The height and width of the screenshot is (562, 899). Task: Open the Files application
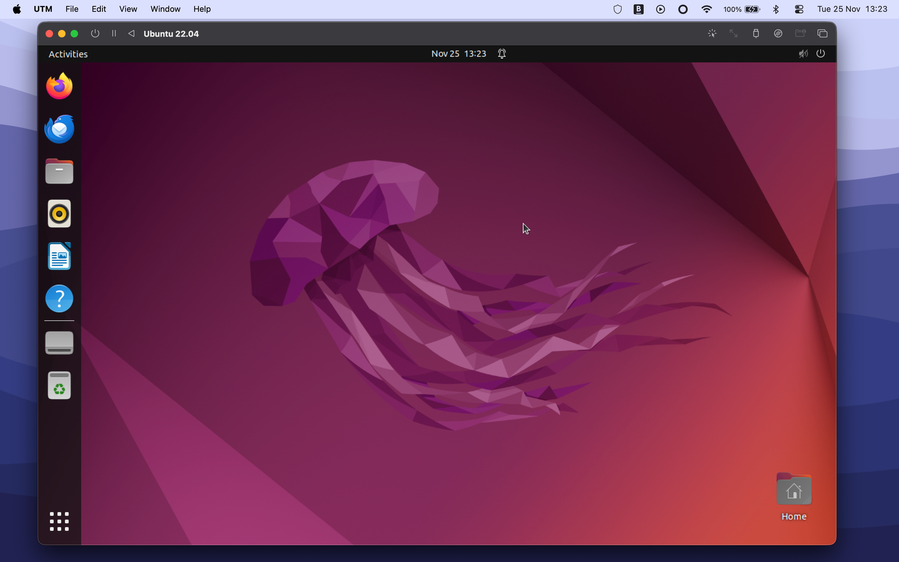coord(59,171)
